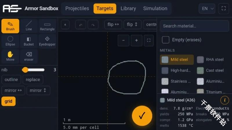This screenshot has width=232, height=130.
Task: Open the EN language dropdown
Action: 207,9
